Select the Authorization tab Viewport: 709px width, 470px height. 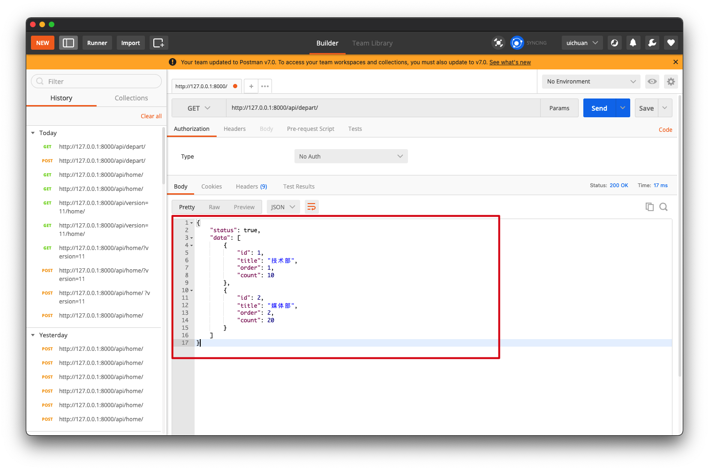[x=192, y=129]
